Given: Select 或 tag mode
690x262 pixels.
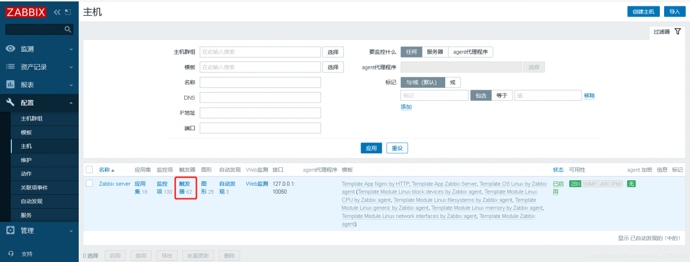Looking at the screenshot, I should [453, 82].
